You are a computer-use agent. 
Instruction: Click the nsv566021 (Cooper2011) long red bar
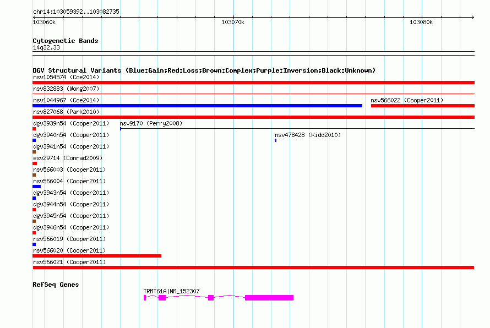[x=253, y=267]
